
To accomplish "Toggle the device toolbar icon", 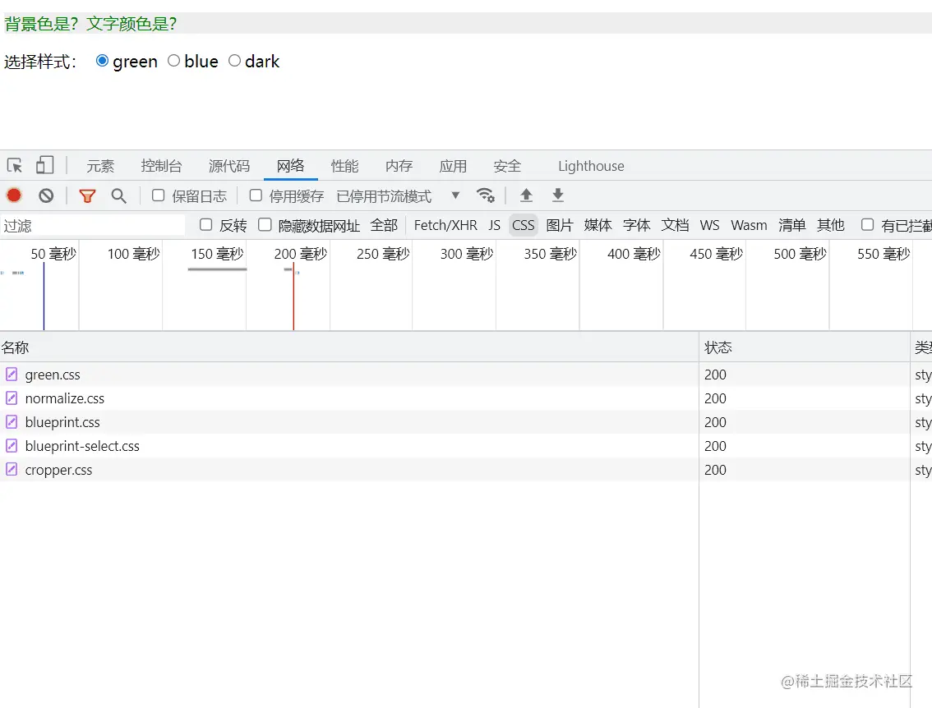I will (44, 165).
